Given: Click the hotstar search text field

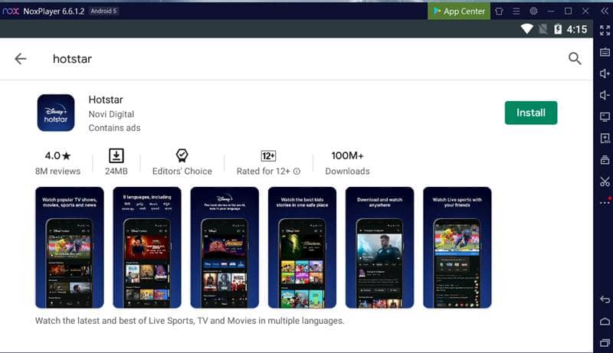Looking at the screenshot, I should coord(72,59).
